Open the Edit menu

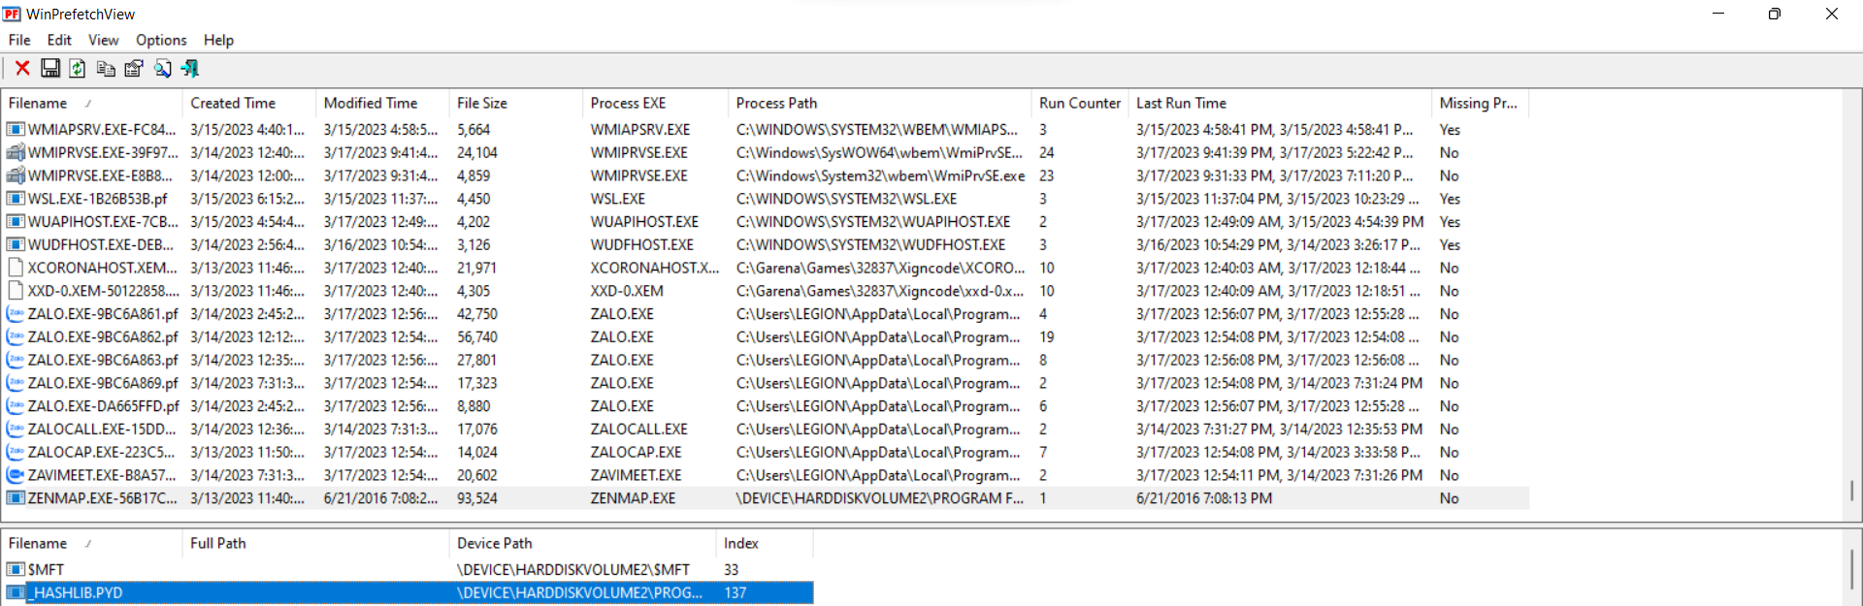pyautogui.click(x=59, y=40)
